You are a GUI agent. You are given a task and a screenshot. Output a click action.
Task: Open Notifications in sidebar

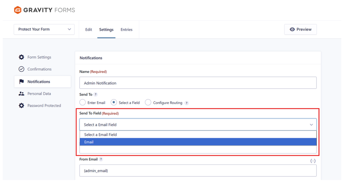coord(43,82)
